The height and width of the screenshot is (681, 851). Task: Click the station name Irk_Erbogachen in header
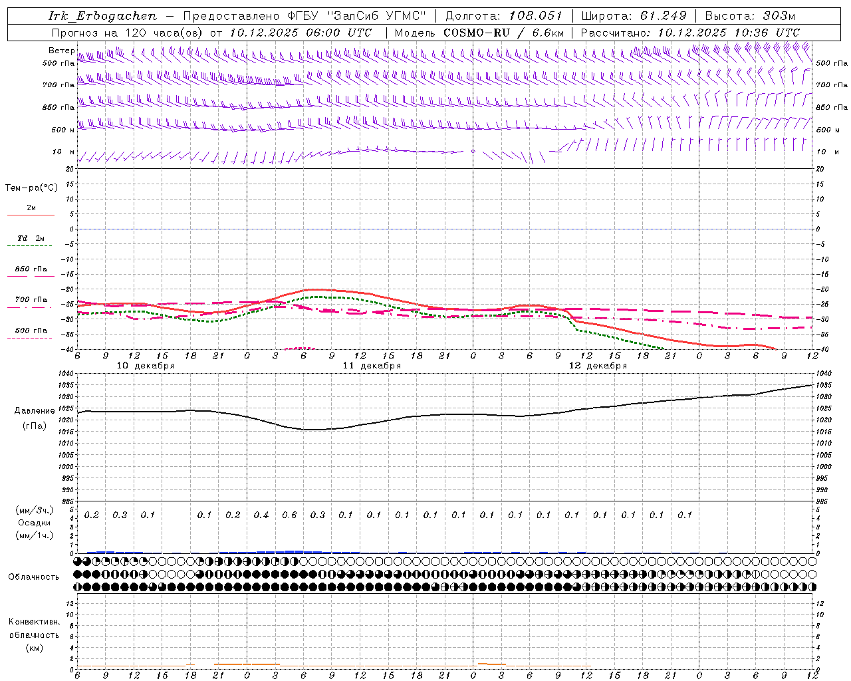102,16
